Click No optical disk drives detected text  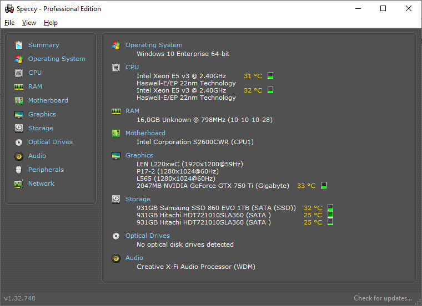[185, 245]
